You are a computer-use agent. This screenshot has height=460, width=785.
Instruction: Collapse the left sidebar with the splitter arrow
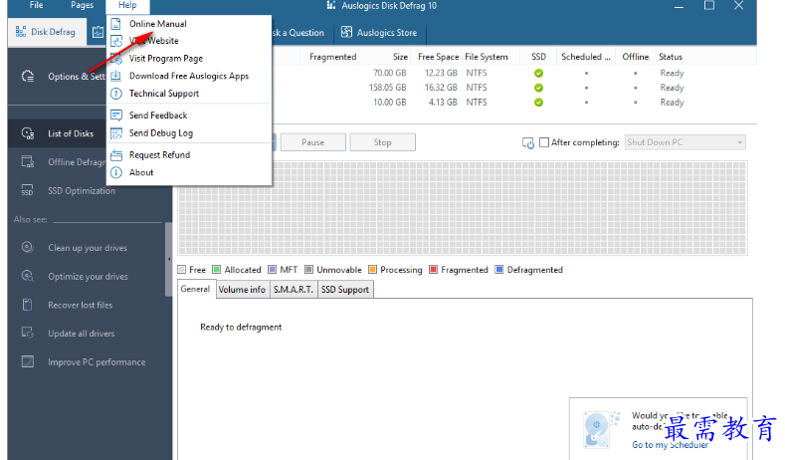pos(169,259)
